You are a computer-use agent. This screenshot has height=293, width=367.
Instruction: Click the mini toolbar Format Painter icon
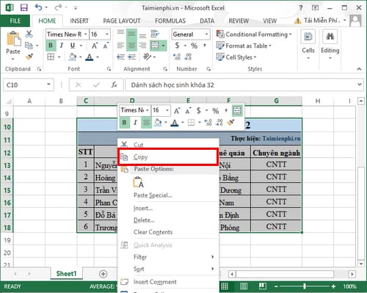point(230,122)
